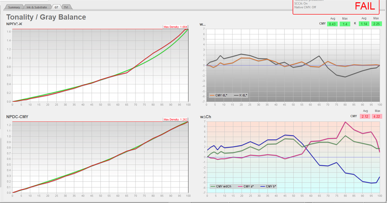Click the CMY dL* legend entry
This screenshot has width=387, height=203.
coord(218,95)
